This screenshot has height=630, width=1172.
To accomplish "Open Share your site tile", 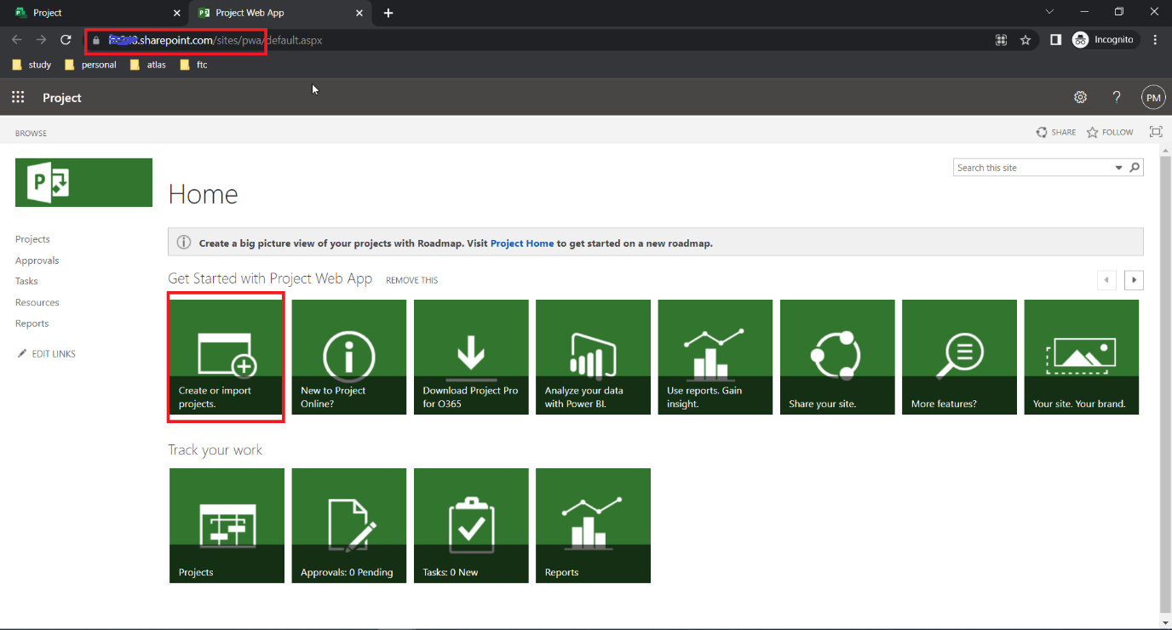I will (x=837, y=357).
